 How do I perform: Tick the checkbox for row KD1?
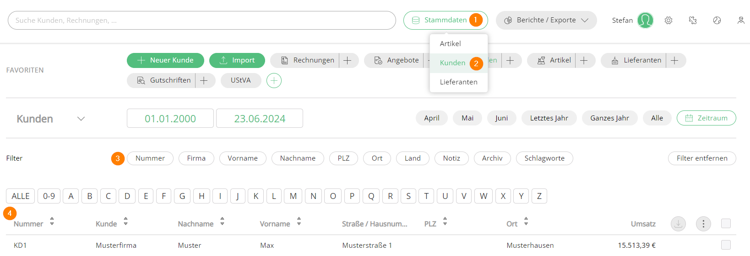tap(726, 245)
